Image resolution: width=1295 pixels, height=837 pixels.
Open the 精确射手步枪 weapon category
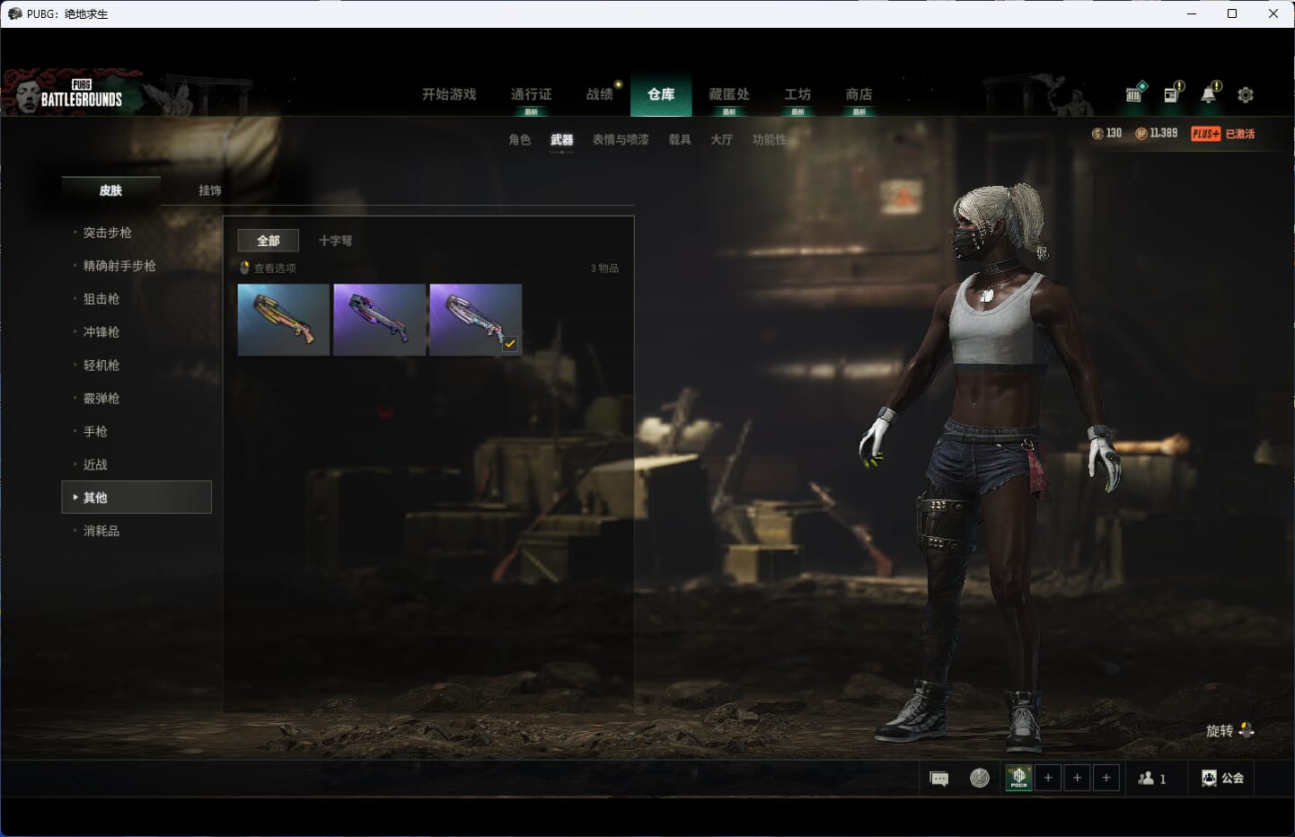(119, 266)
